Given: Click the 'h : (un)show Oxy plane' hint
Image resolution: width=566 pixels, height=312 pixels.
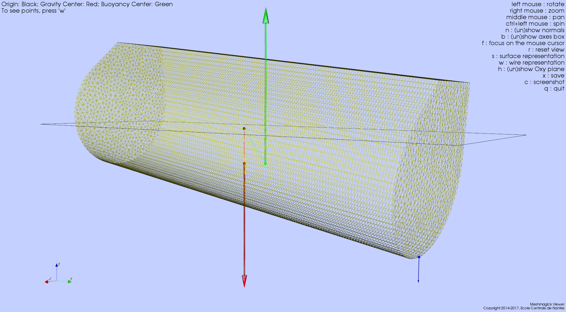Looking at the screenshot, I should (x=531, y=69).
